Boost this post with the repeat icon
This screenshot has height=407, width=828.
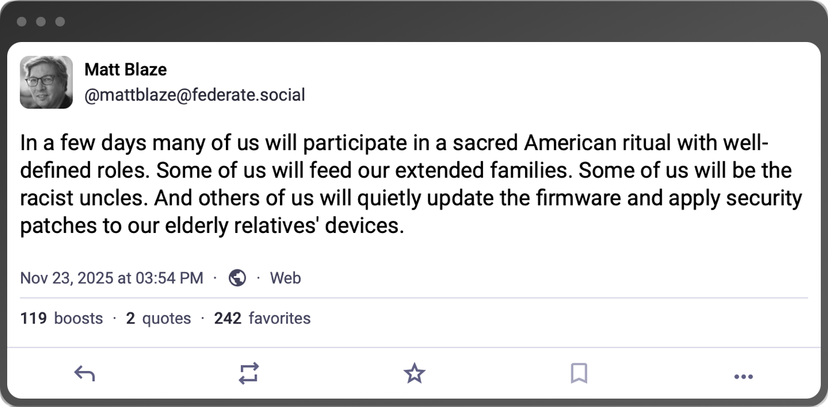tap(249, 373)
